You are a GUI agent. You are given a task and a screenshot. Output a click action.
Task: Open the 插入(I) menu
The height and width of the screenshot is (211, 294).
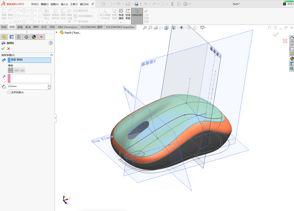click(x=64, y=4)
